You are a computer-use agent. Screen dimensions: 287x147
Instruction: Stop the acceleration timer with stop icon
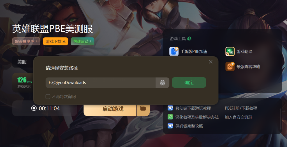click(x=34, y=108)
